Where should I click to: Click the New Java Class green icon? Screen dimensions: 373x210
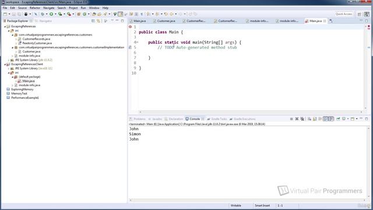(x=85, y=14)
